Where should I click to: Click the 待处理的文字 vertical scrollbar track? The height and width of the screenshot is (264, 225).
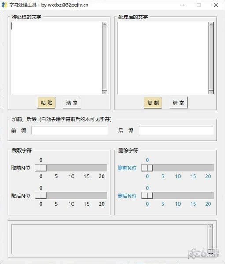(x=105, y=58)
